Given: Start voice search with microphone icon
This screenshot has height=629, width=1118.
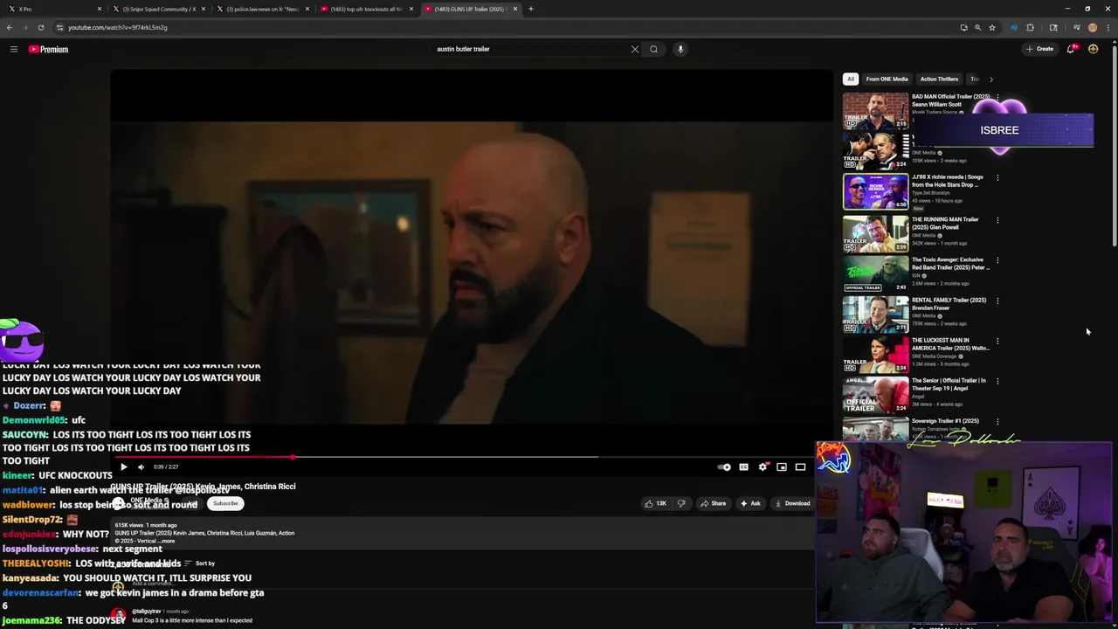Looking at the screenshot, I should tap(680, 49).
